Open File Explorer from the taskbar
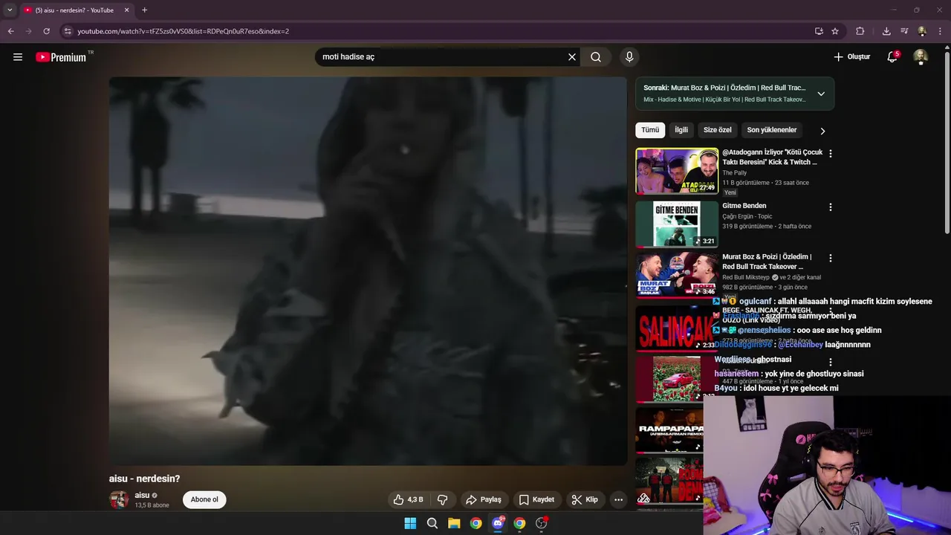 click(454, 523)
